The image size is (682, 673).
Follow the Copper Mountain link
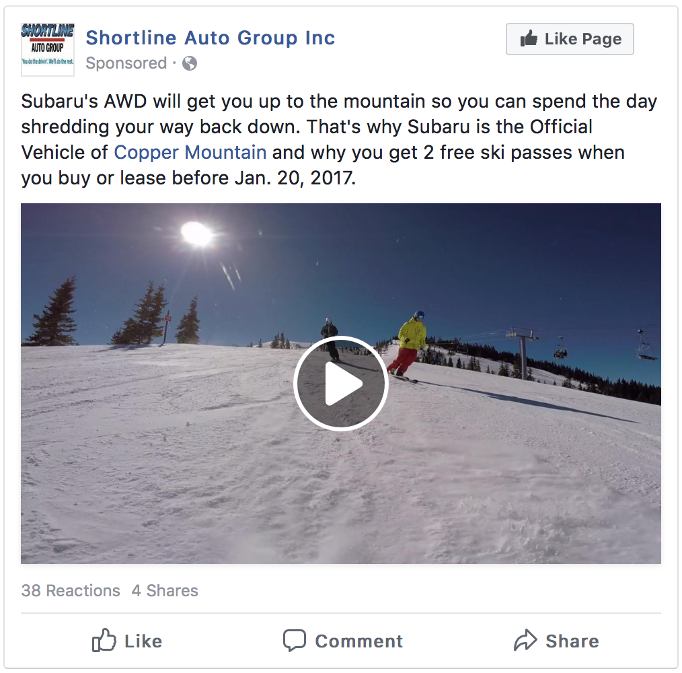pyautogui.click(x=190, y=152)
